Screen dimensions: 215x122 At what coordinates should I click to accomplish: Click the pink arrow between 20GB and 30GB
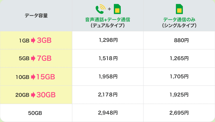pos(33,95)
